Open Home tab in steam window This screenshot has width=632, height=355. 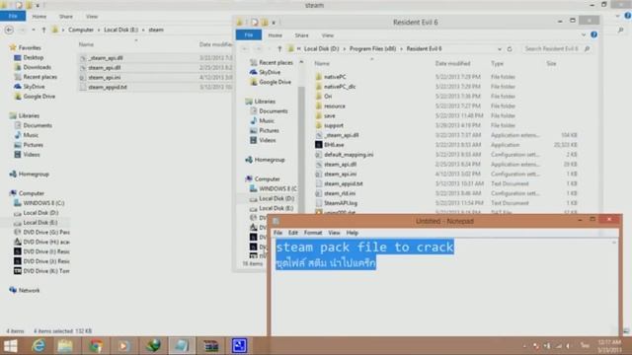[39, 17]
